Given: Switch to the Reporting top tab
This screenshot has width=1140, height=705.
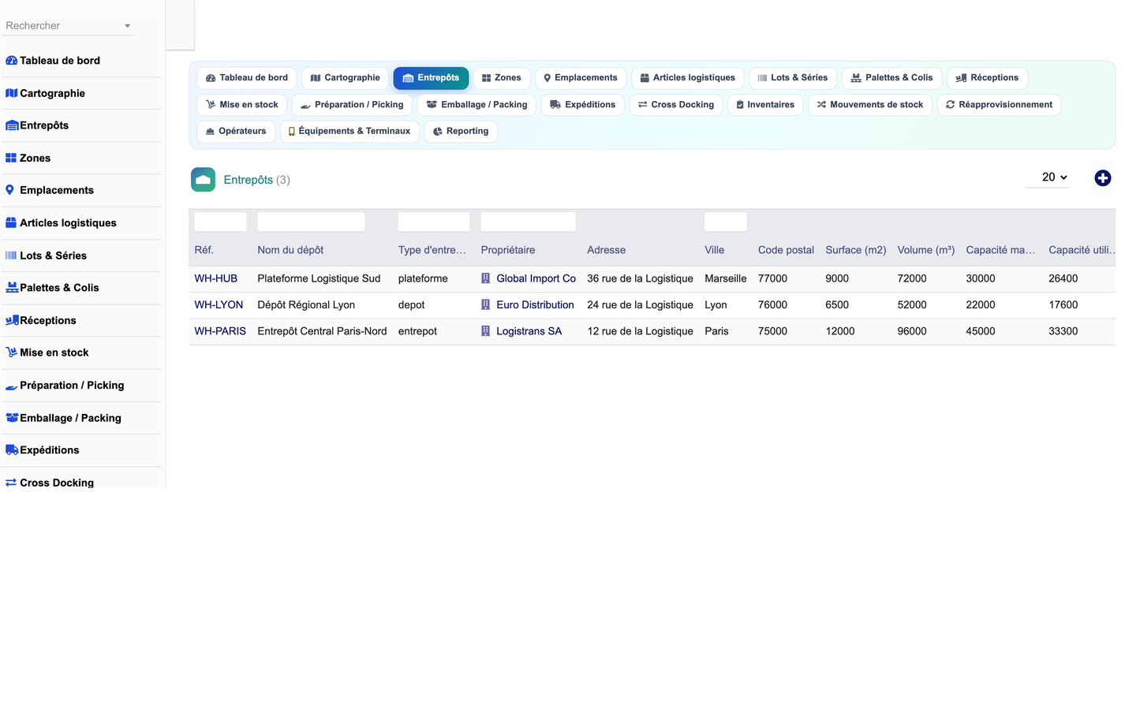Looking at the screenshot, I should (x=461, y=132).
